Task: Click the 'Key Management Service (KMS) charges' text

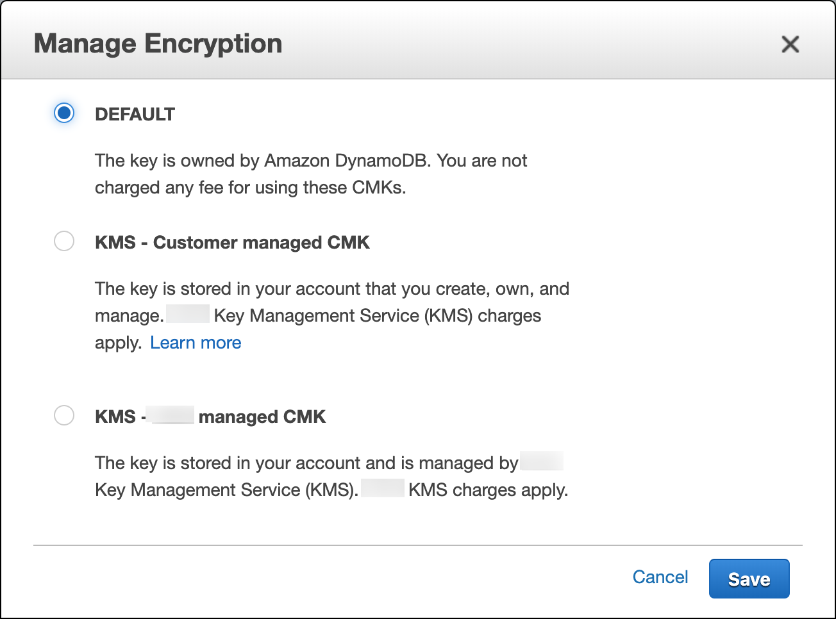Action: [x=378, y=316]
